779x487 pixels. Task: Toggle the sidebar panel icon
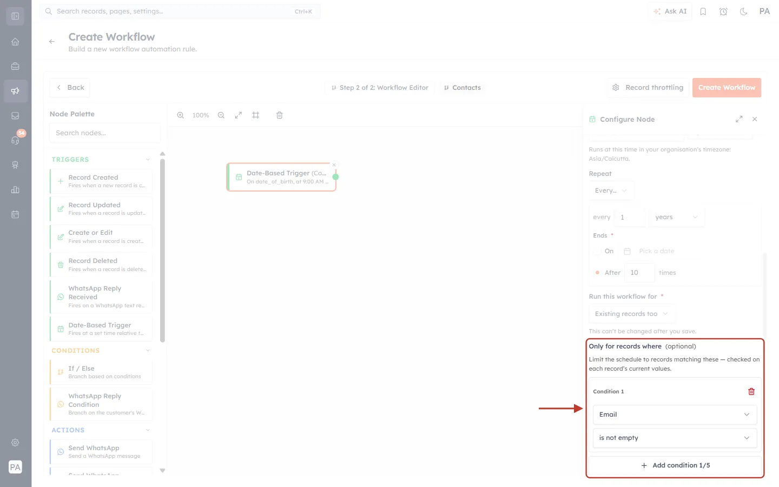(15, 16)
